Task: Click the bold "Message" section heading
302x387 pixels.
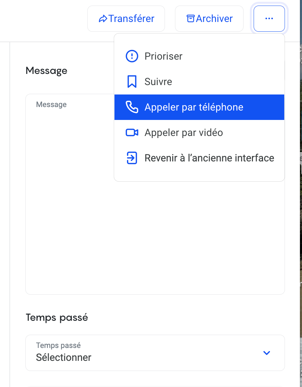Action: click(x=47, y=71)
